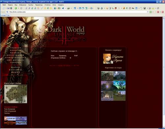Screen dimensions: 165x129
Task: Click the green Back navigation arrow
Action: point(16,8)
